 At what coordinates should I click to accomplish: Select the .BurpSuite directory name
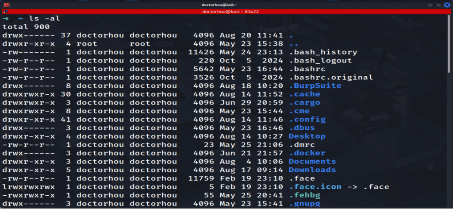315,86
